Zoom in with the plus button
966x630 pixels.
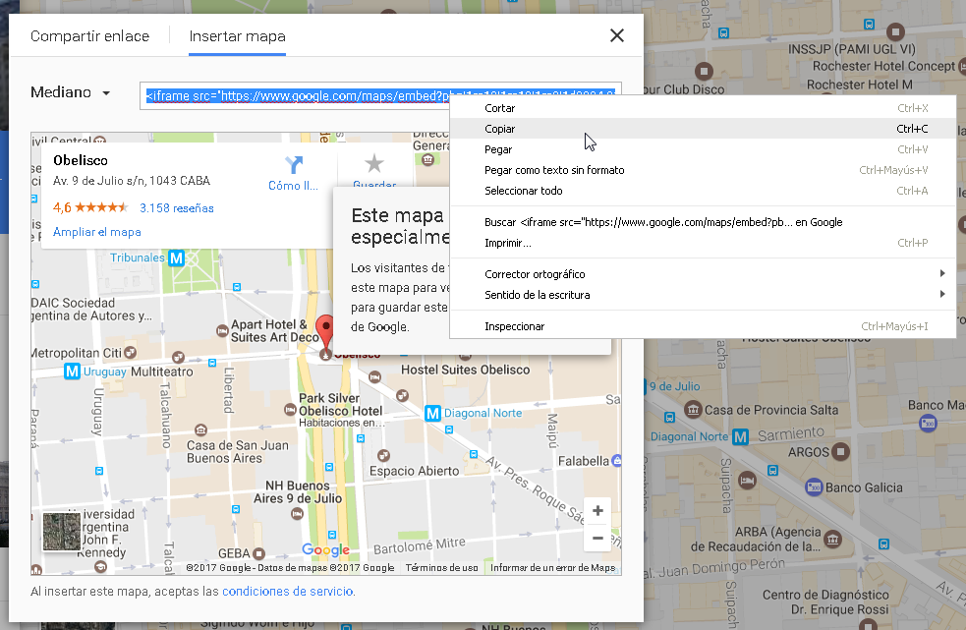(597, 510)
